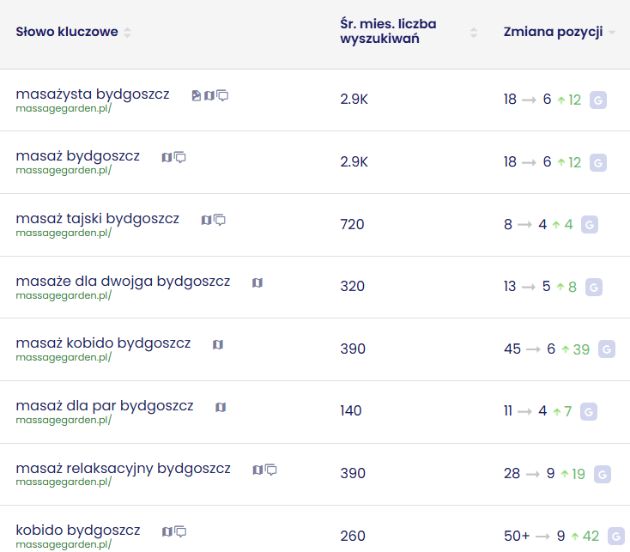Image resolution: width=630 pixels, height=552 pixels.
Task: Sort by Słowo kluczowe column arrows
Action: [128, 33]
